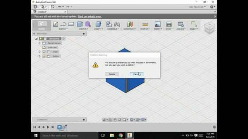This screenshot has height=139, width=248.
Task: Open the Sketch dropdown menu
Action: coord(63,29)
